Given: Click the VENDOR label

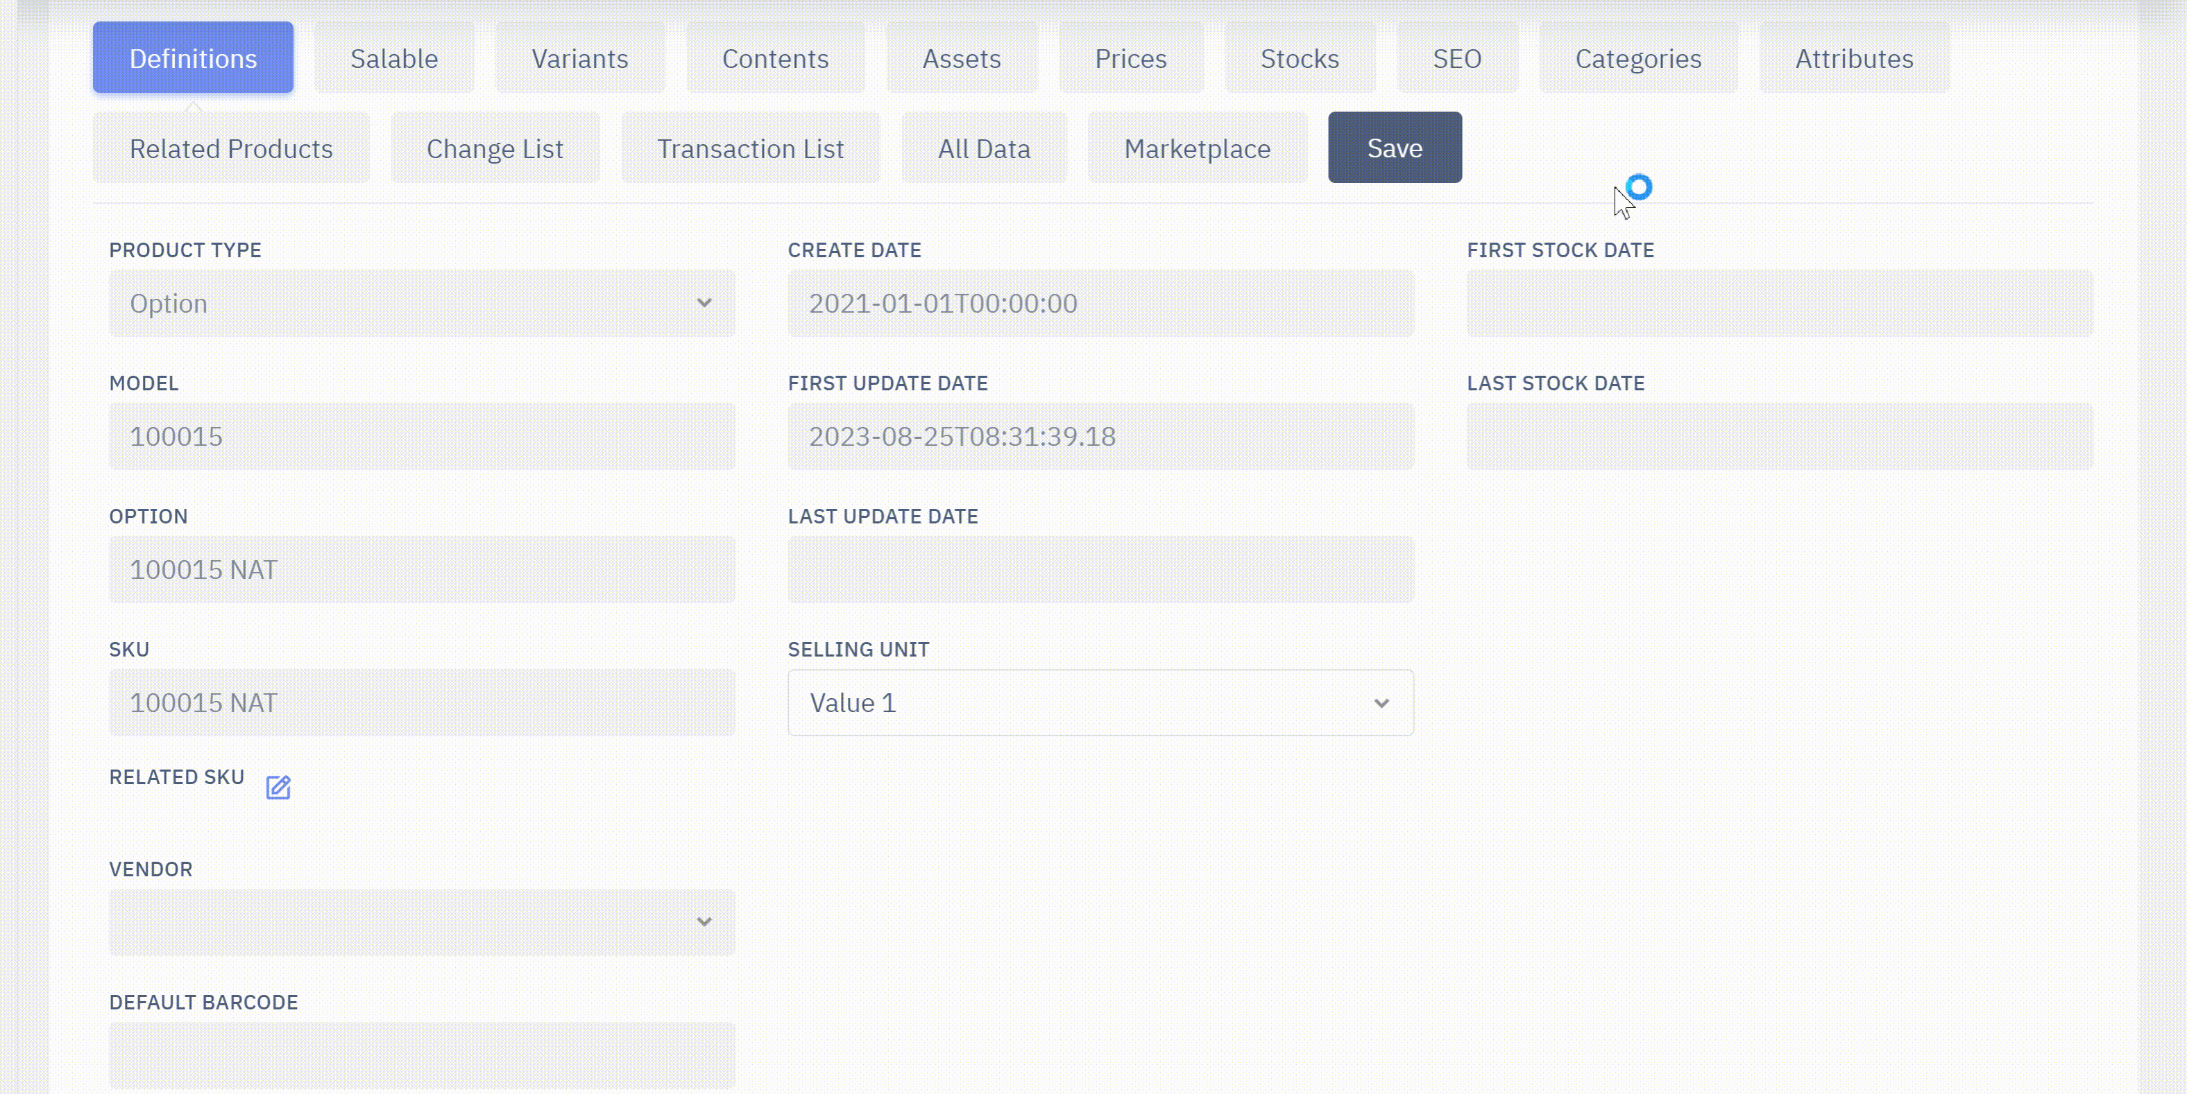Looking at the screenshot, I should point(151,869).
